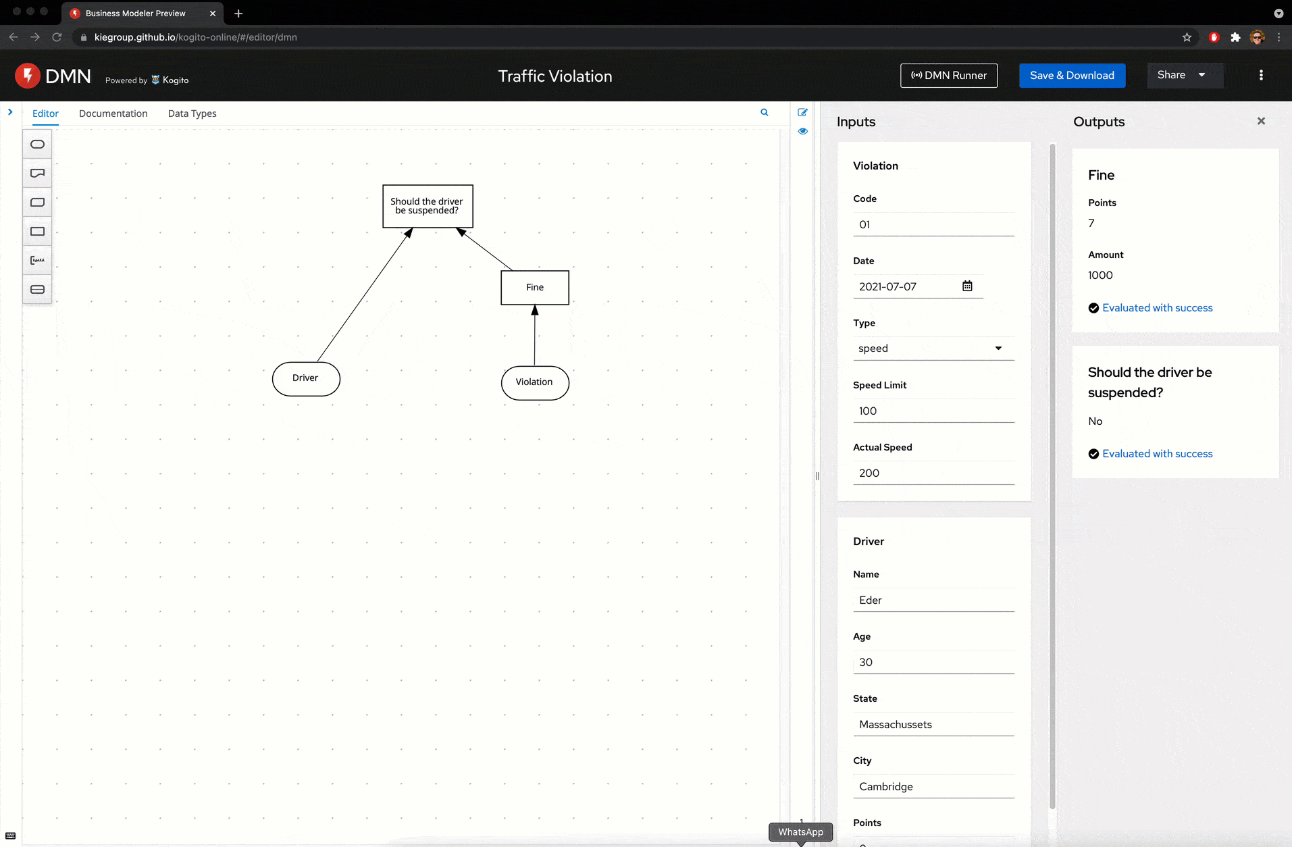Select the Decision node palette shape
This screenshot has width=1292, height=847.
click(38, 232)
